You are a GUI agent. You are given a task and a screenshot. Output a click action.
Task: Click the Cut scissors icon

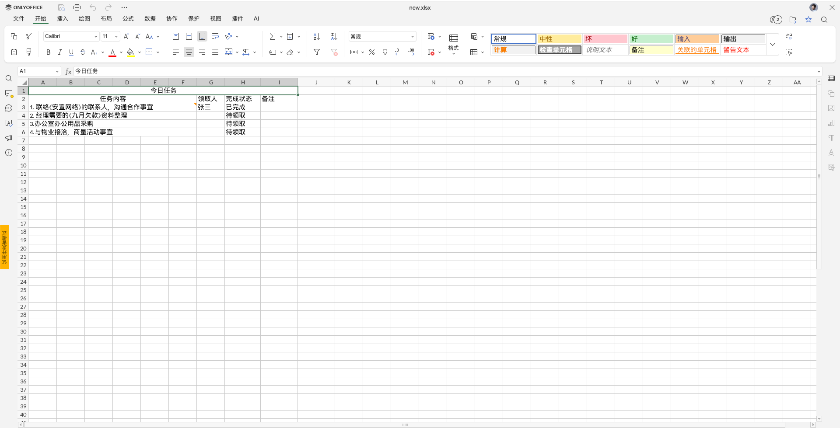click(29, 36)
